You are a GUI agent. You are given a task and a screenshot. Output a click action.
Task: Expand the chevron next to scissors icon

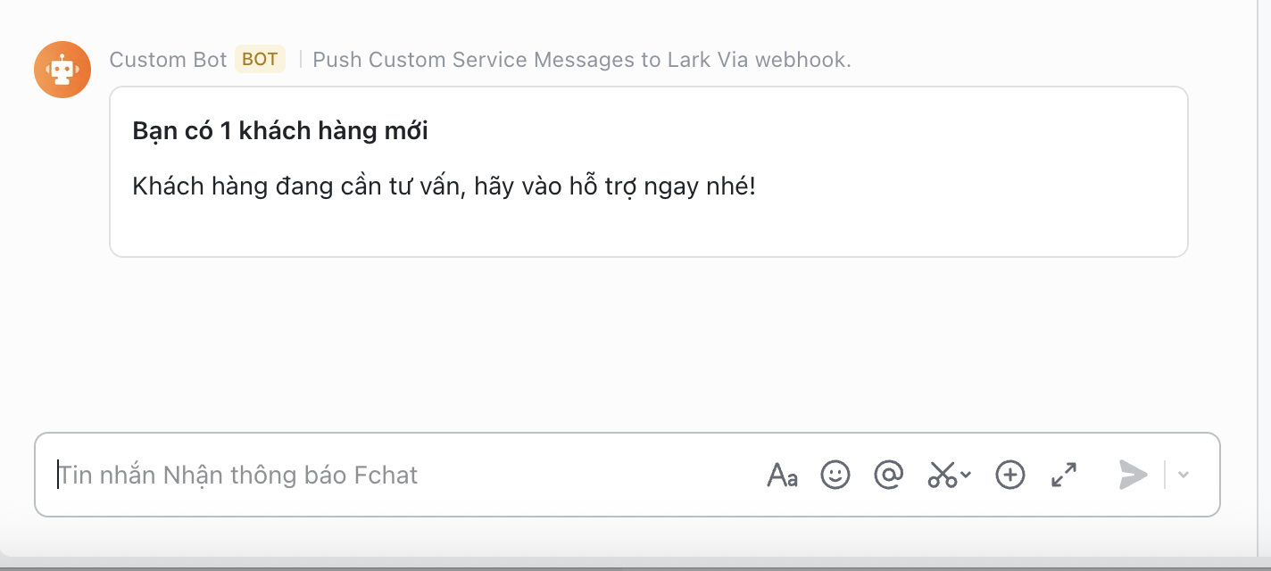(966, 475)
